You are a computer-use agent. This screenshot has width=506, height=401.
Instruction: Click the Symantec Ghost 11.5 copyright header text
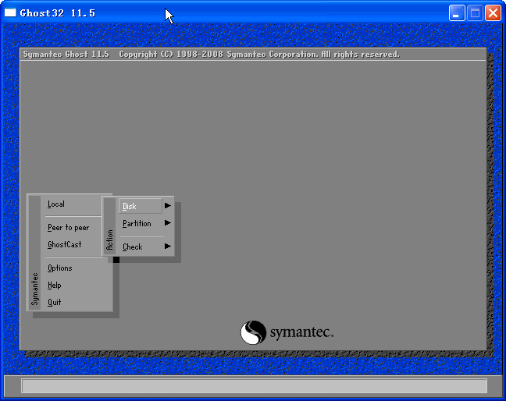212,54
